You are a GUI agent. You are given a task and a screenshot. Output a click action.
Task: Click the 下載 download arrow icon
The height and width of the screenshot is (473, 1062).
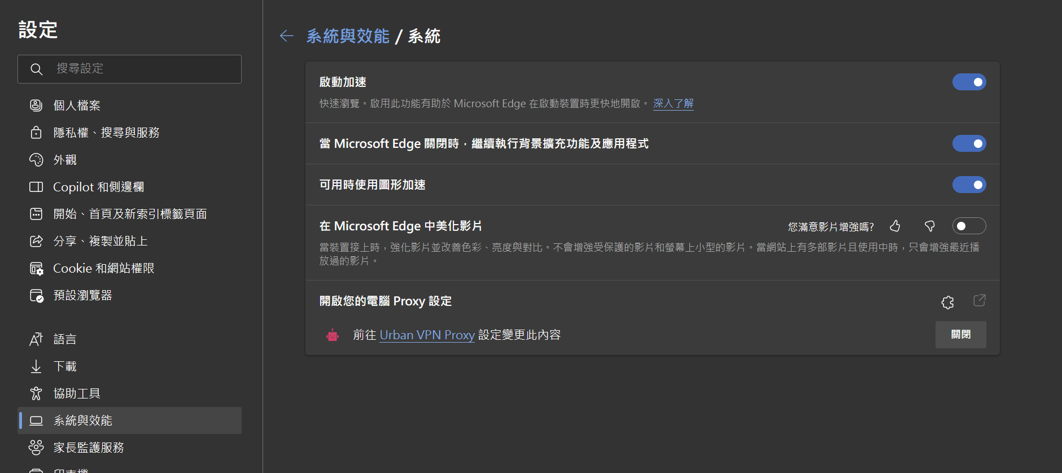click(36, 366)
